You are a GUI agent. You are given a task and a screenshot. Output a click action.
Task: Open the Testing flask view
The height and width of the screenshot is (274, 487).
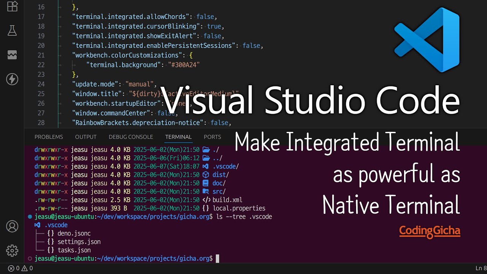click(x=12, y=30)
